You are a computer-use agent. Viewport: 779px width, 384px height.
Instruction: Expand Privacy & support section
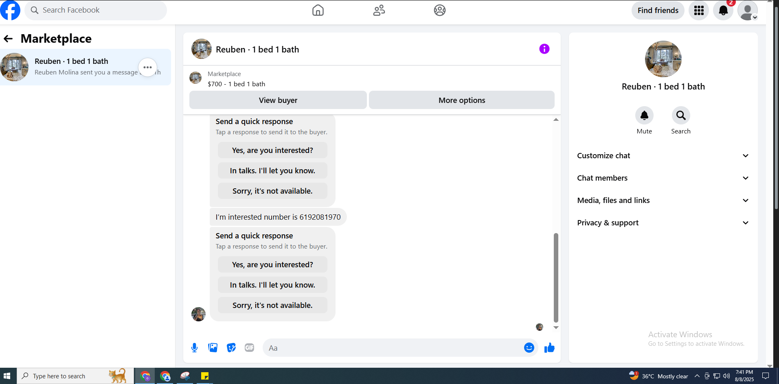click(x=663, y=223)
